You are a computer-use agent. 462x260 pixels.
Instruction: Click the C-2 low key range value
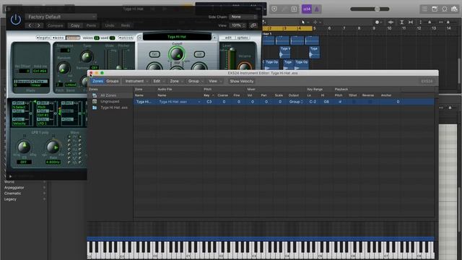(313, 102)
